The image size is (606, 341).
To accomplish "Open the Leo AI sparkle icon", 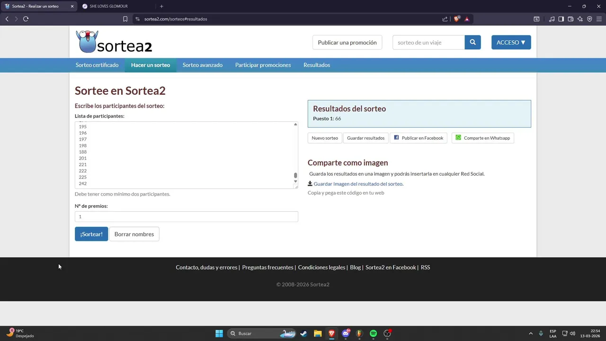I will 580,19.
